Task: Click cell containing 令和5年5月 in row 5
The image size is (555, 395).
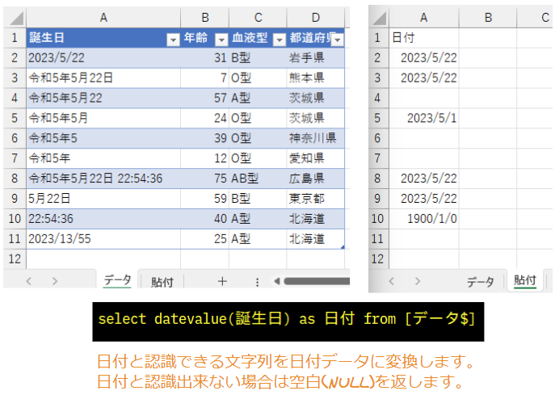Action: coord(103,118)
